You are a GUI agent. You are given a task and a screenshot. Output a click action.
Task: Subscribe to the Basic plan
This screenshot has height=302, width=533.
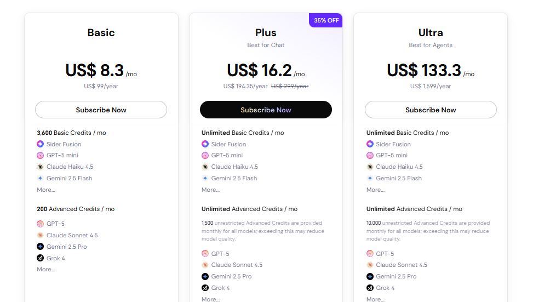click(x=101, y=110)
